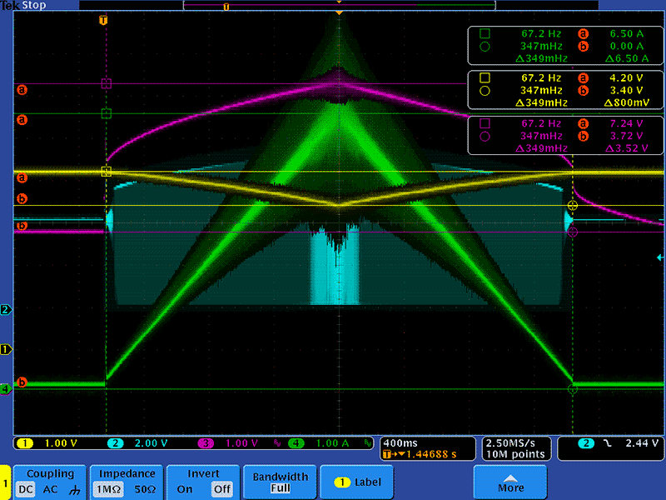
Task: Select DC coupling
Action: pos(26,489)
